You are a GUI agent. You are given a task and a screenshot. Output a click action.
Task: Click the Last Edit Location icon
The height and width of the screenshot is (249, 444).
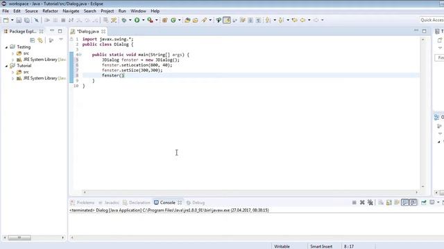click(294, 20)
